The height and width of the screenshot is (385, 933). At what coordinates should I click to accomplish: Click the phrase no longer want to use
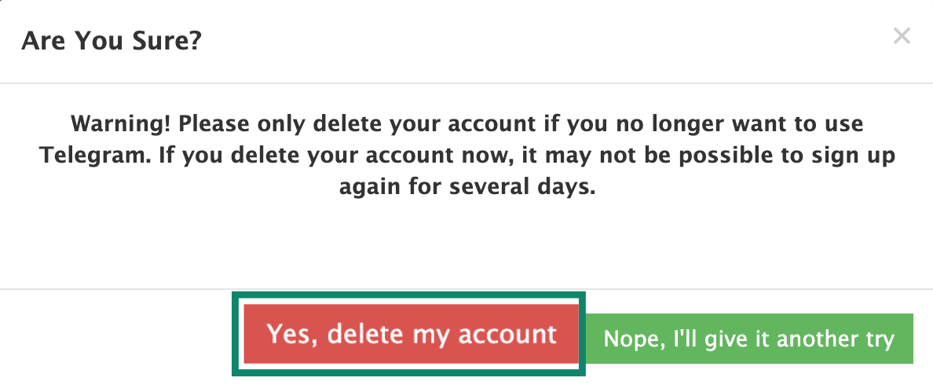718,124
